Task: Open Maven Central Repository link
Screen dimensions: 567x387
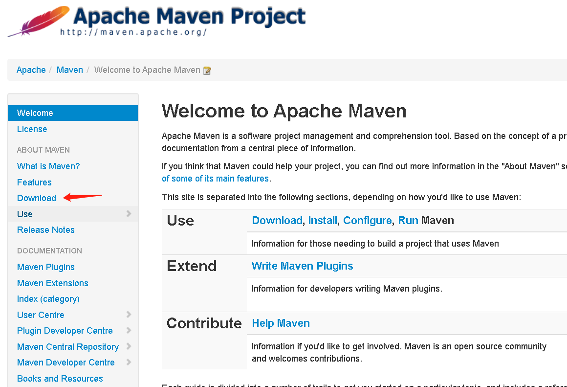Action: 68,347
